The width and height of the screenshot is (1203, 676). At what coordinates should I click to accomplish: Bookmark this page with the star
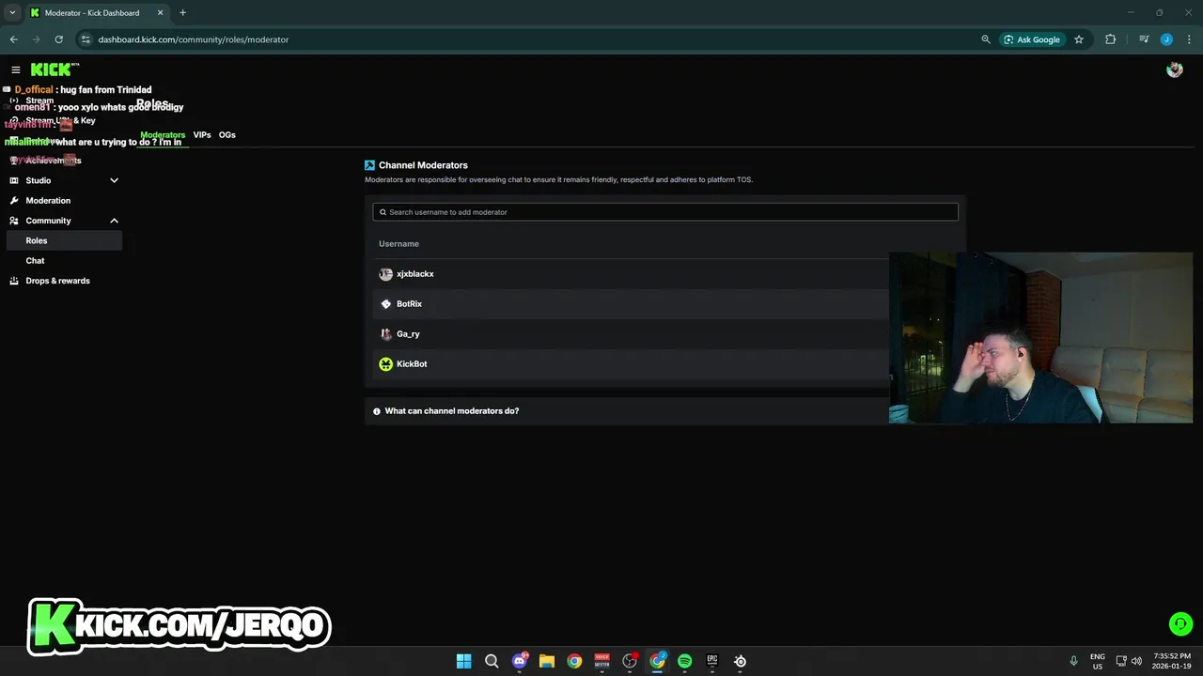(1079, 39)
